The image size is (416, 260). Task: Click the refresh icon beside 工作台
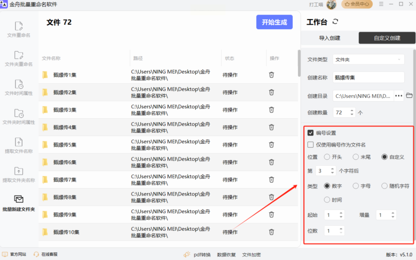[335, 22]
